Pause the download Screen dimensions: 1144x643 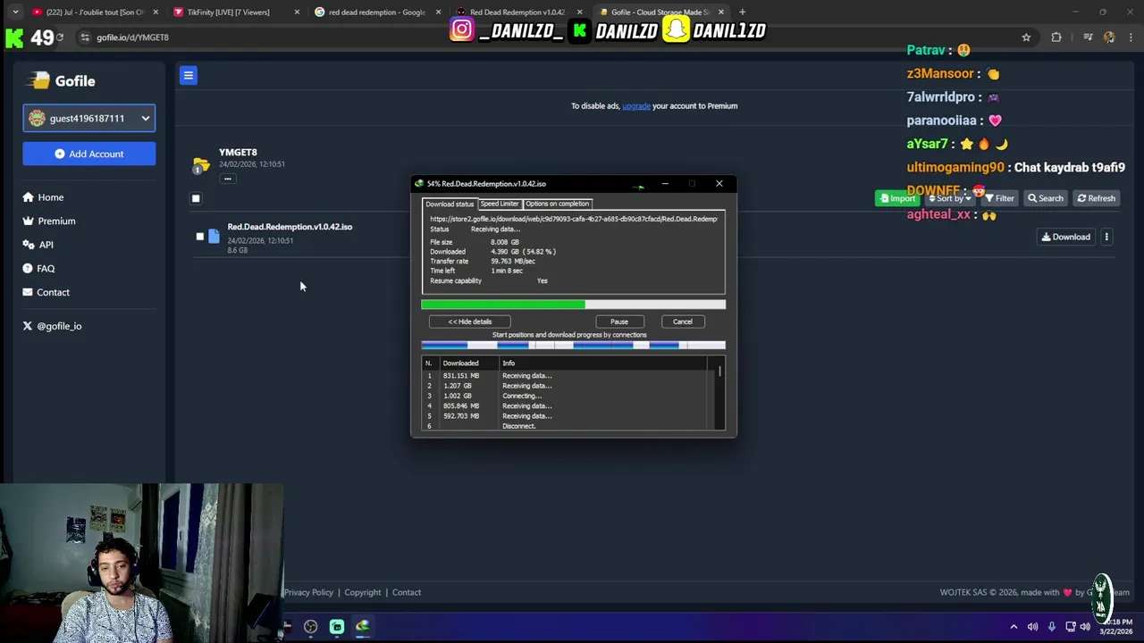point(619,321)
